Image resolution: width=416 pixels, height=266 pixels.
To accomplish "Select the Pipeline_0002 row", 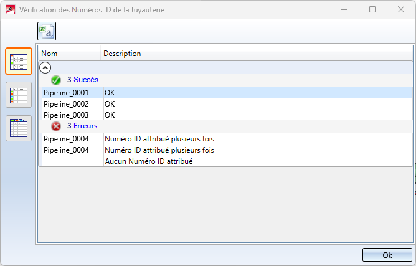I will click(66, 103).
